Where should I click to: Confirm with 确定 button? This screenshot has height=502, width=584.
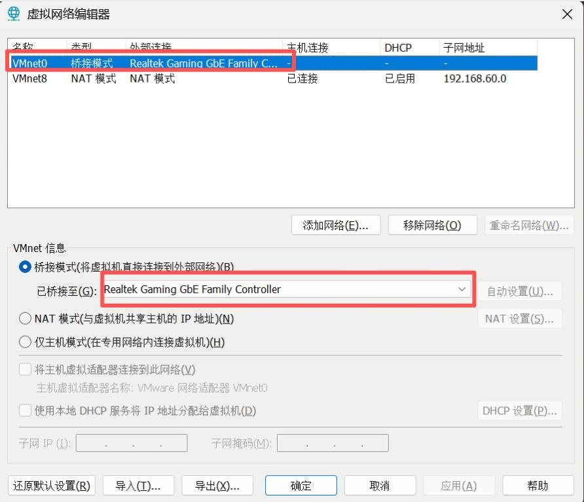click(x=301, y=486)
